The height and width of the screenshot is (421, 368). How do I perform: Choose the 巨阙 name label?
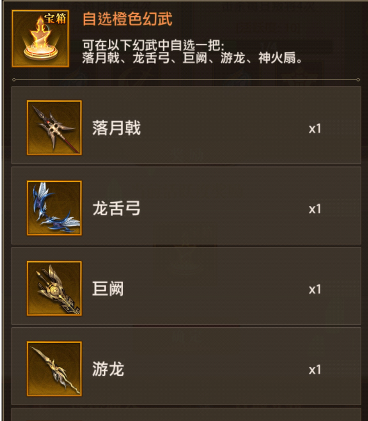[x=108, y=289]
